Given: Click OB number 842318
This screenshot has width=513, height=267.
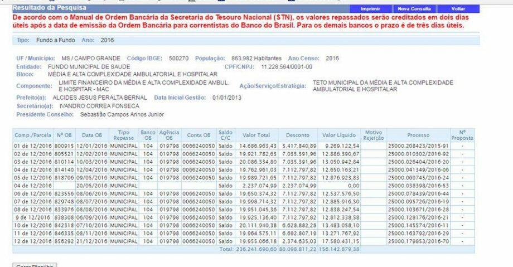Looking at the screenshot, I should 64,225.
